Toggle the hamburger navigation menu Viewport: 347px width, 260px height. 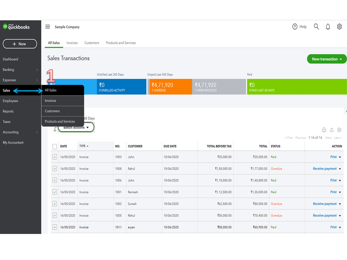[48, 27]
